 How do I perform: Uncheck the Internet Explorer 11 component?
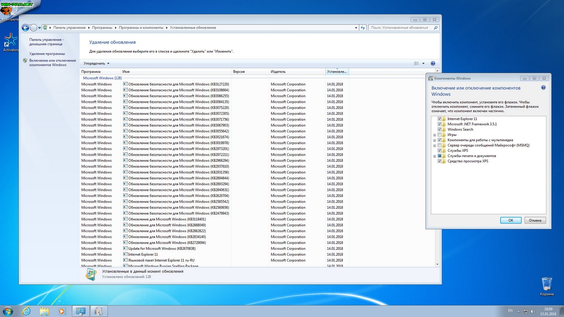440,119
